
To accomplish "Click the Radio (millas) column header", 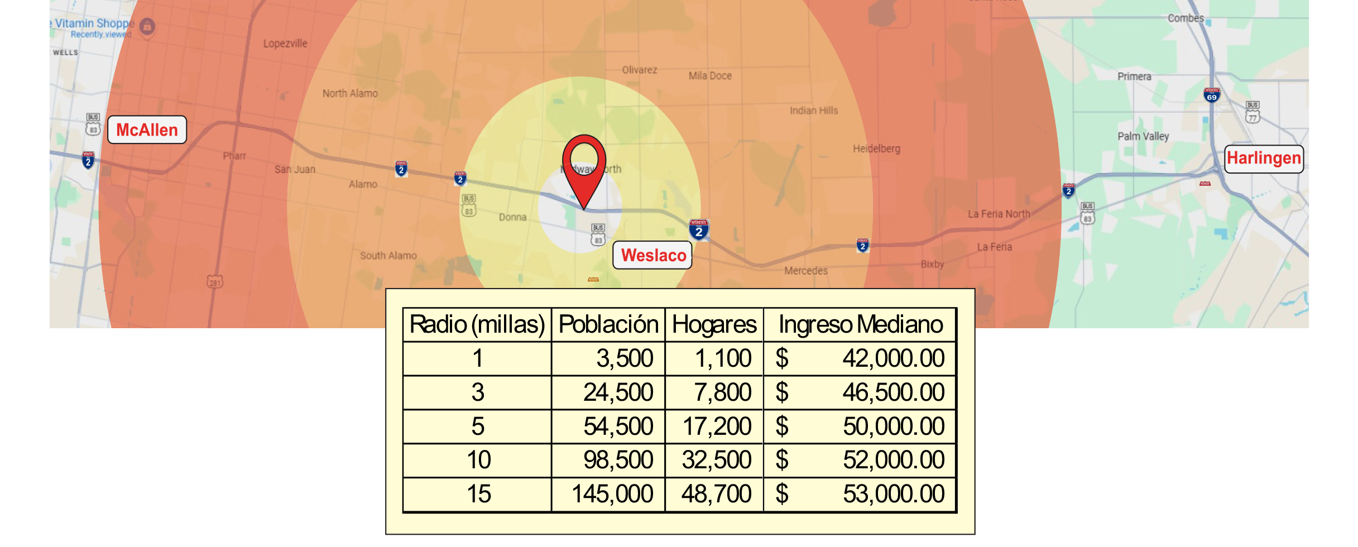I will pos(477,325).
